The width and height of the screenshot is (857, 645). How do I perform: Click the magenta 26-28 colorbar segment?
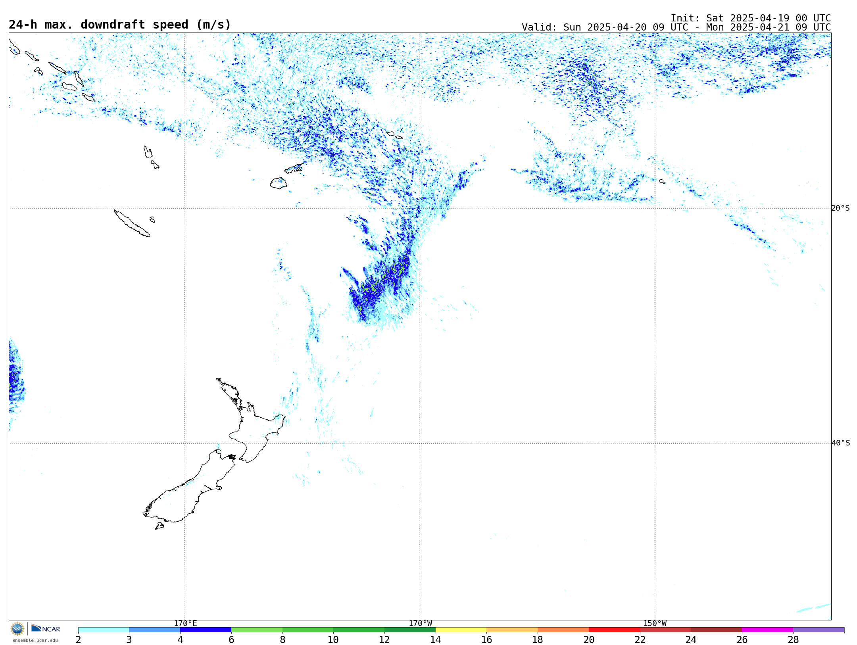pyautogui.click(x=768, y=630)
